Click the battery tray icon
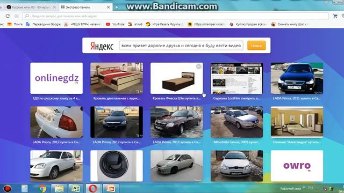 (x=331, y=189)
